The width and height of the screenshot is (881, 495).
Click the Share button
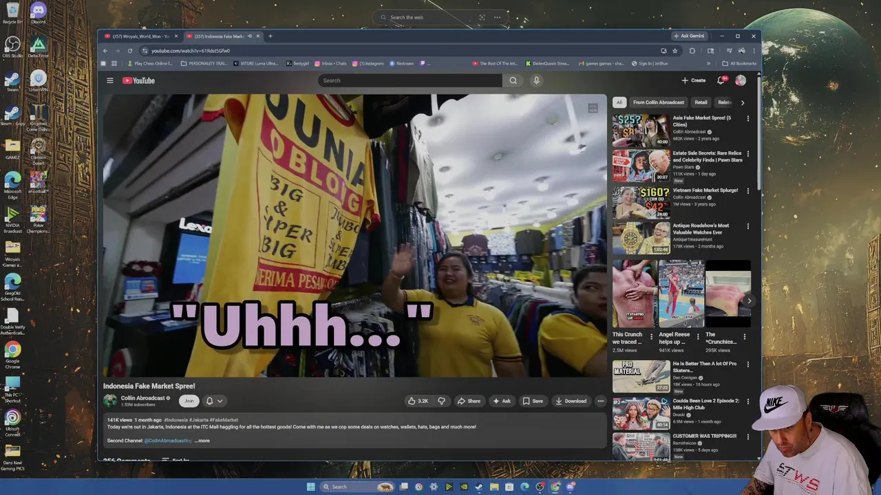coord(469,401)
